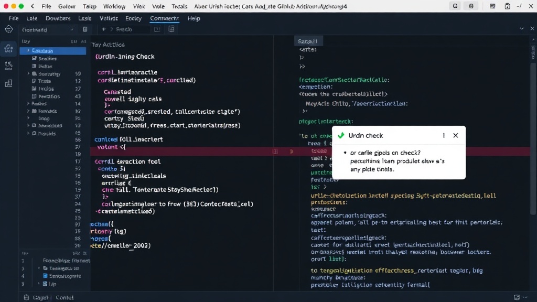The height and width of the screenshot is (302, 537).
Task: Click the '(Urdln-ining Check' line in editor
Action: click(125, 57)
